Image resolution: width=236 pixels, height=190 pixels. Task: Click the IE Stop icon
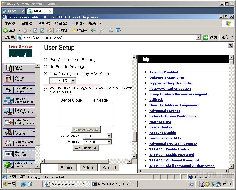point(35,31)
